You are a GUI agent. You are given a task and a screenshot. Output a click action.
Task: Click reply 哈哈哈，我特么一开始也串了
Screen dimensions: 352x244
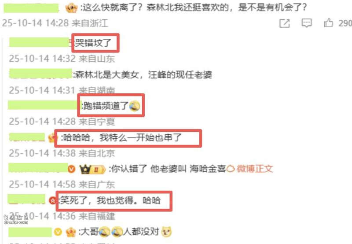pyautogui.click(x=122, y=137)
